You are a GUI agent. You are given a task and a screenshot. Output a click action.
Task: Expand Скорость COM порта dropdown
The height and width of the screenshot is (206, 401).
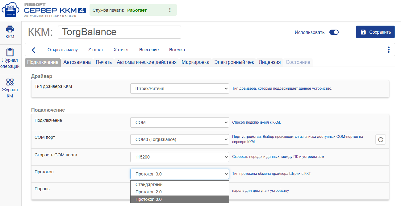pos(179,157)
